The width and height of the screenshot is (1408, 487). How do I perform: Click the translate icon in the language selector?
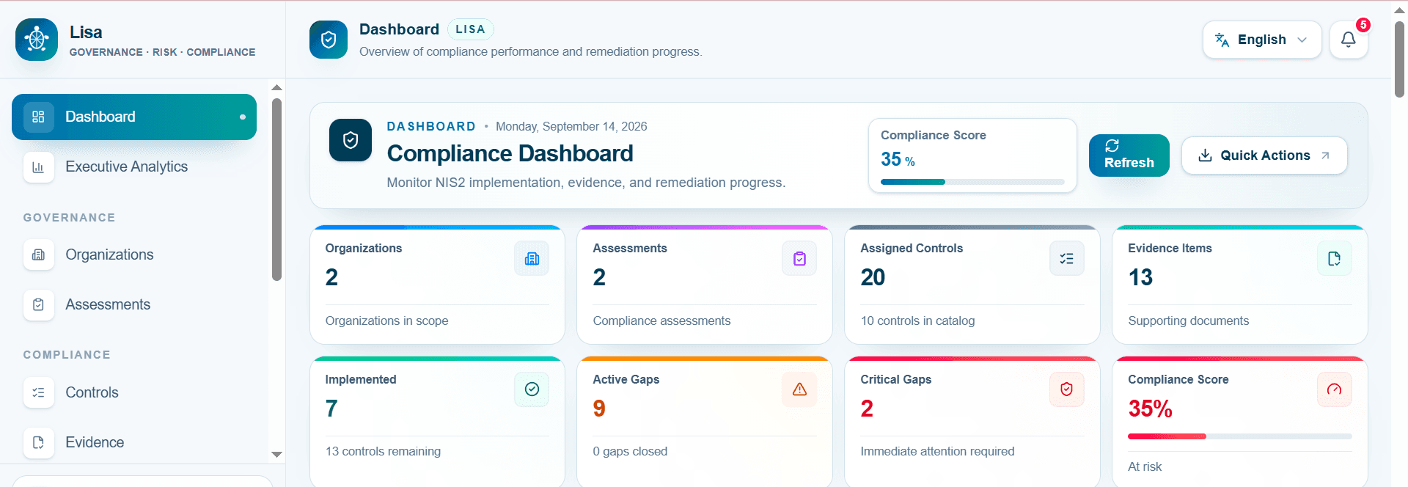point(1222,40)
